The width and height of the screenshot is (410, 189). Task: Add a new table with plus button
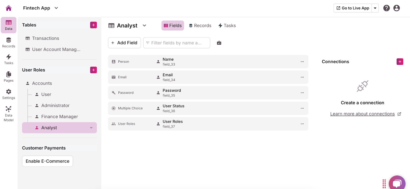pyautogui.click(x=94, y=25)
